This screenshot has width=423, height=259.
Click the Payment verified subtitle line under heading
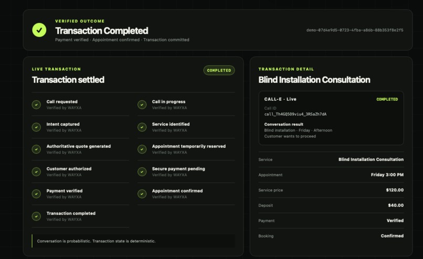click(122, 40)
